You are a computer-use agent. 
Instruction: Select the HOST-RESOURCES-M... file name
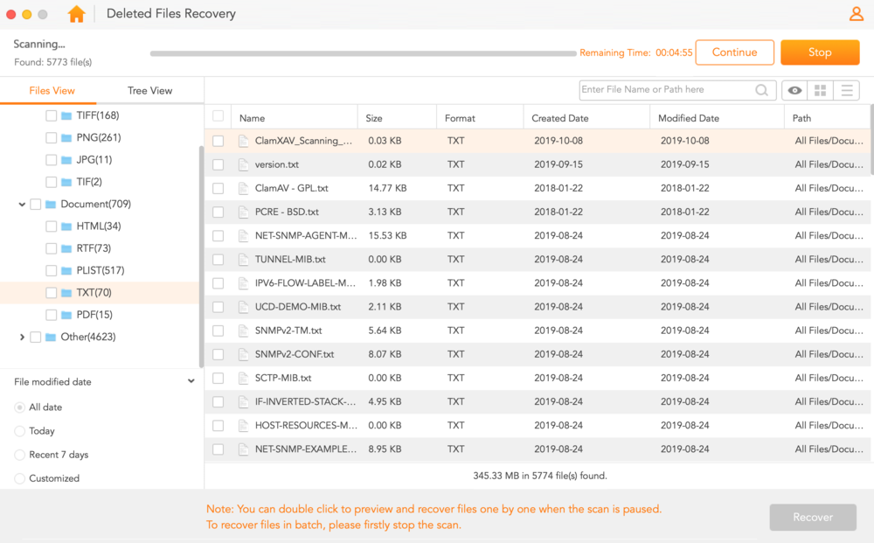coord(306,425)
